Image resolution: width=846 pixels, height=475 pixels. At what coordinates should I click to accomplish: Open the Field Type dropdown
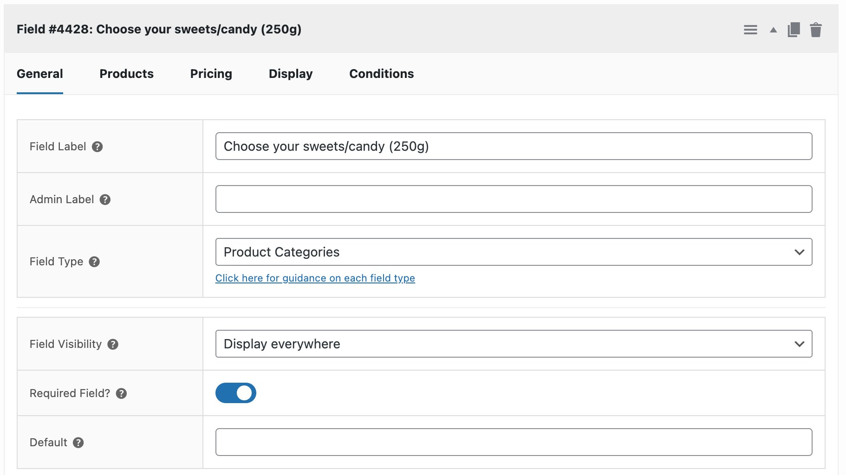(x=513, y=252)
